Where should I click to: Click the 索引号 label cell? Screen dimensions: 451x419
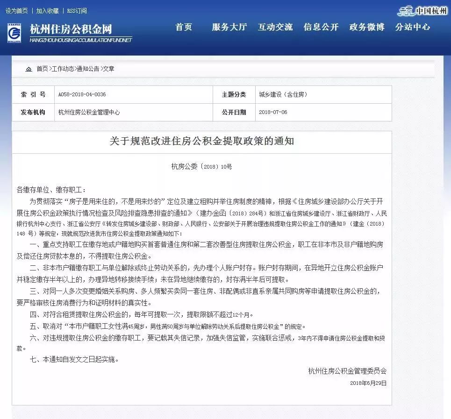(x=33, y=94)
